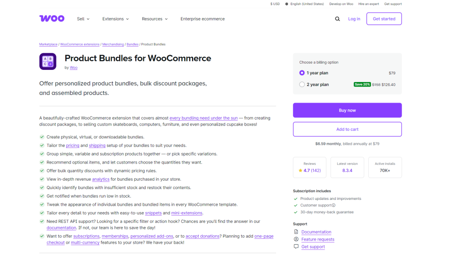
Task: Click the Customer support info icon
Action: click(x=334, y=205)
